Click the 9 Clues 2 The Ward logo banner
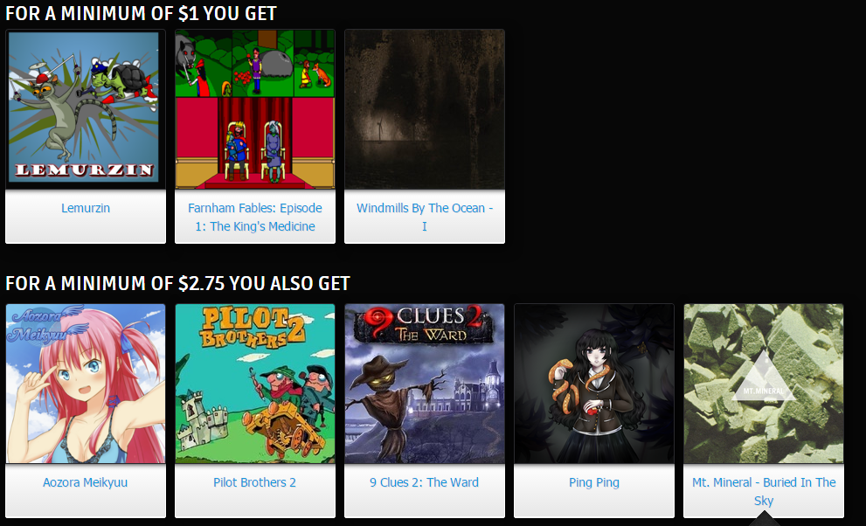Image resolution: width=866 pixels, height=526 pixels. pyautogui.click(x=424, y=326)
